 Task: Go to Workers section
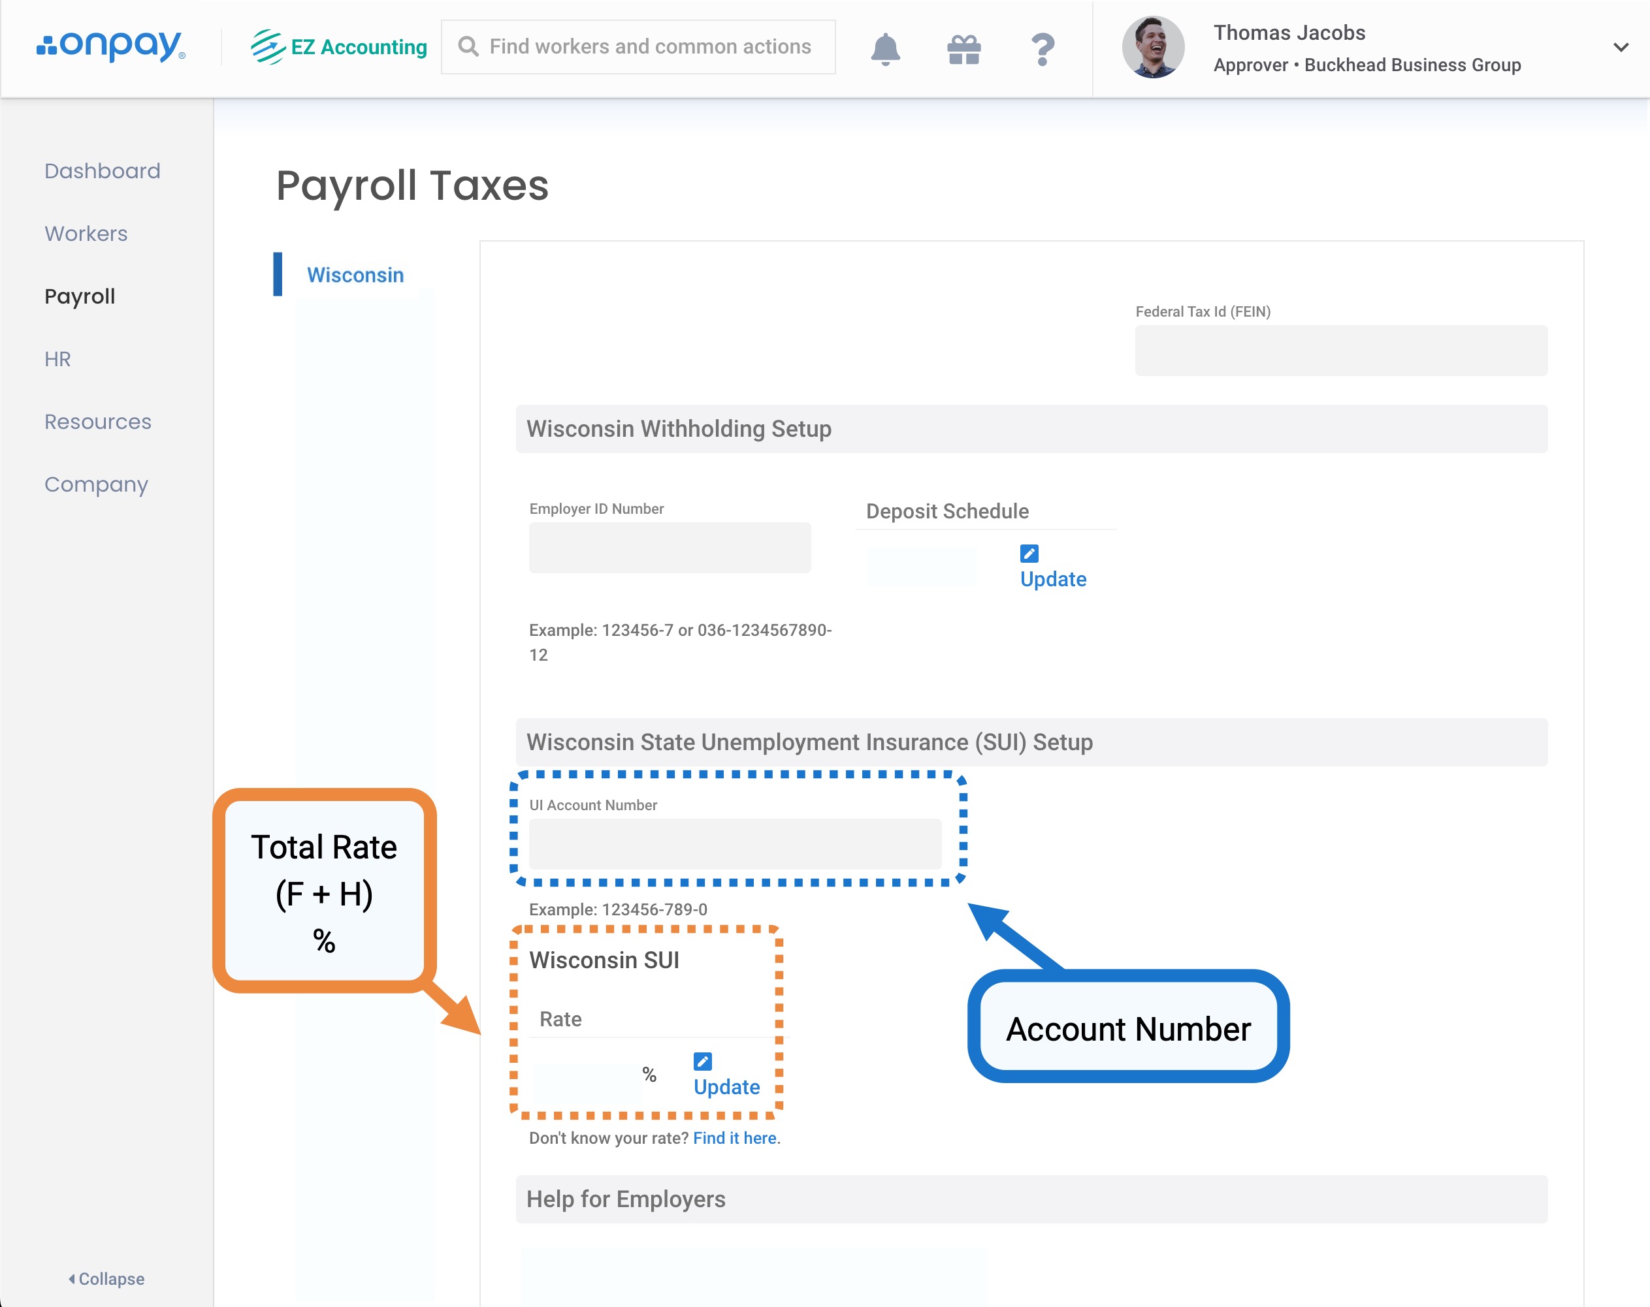86,233
